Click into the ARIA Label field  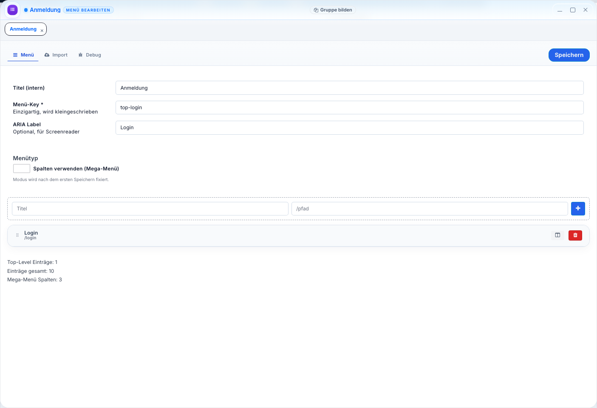coord(349,127)
